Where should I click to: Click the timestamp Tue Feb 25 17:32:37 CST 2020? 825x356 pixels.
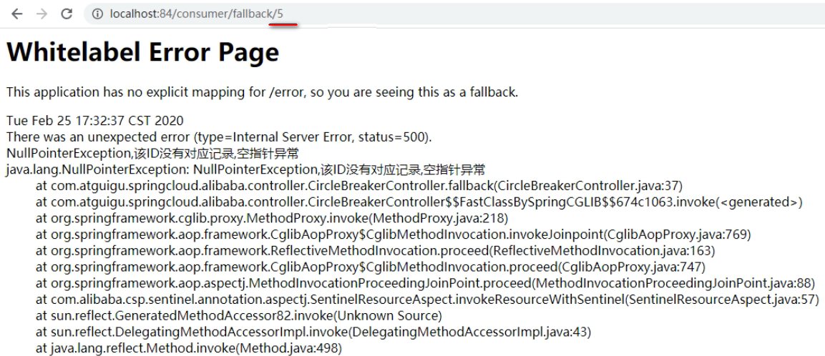pyautogui.click(x=94, y=121)
